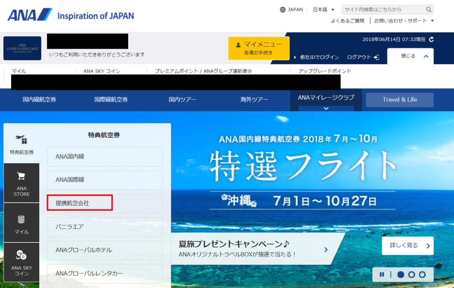
Task: Click the 特典航空券 panel heading
Action: coord(104,135)
